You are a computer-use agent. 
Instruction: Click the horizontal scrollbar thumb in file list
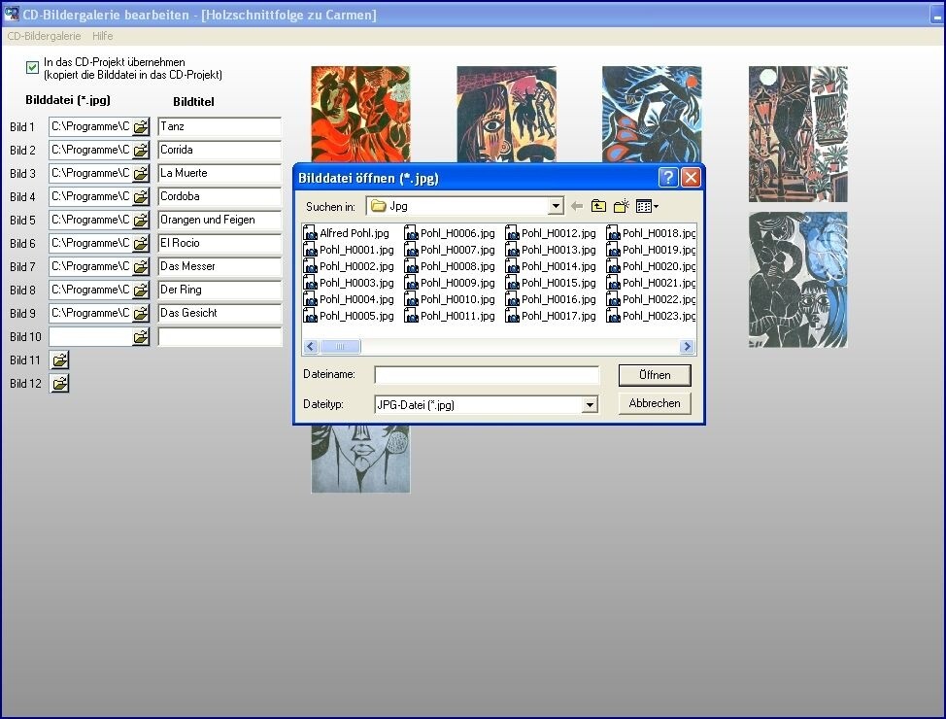point(340,347)
